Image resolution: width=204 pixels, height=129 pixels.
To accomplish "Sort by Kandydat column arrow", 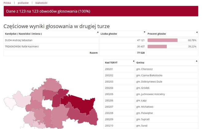I will (x=98, y=32).
